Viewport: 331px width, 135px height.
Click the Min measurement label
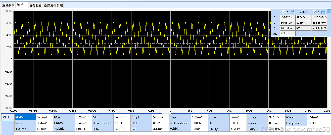click(x=103, y=117)
